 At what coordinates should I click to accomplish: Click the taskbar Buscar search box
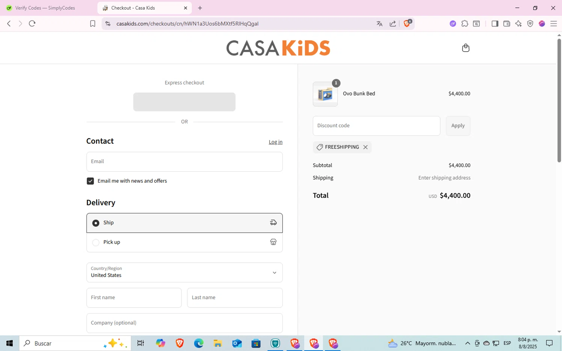pos(75,343)
